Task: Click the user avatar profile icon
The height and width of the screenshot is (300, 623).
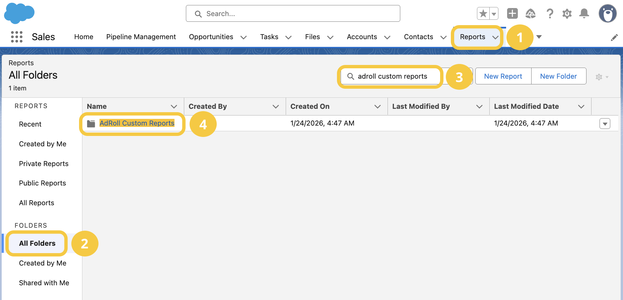Action: click(x=608, y=14)
